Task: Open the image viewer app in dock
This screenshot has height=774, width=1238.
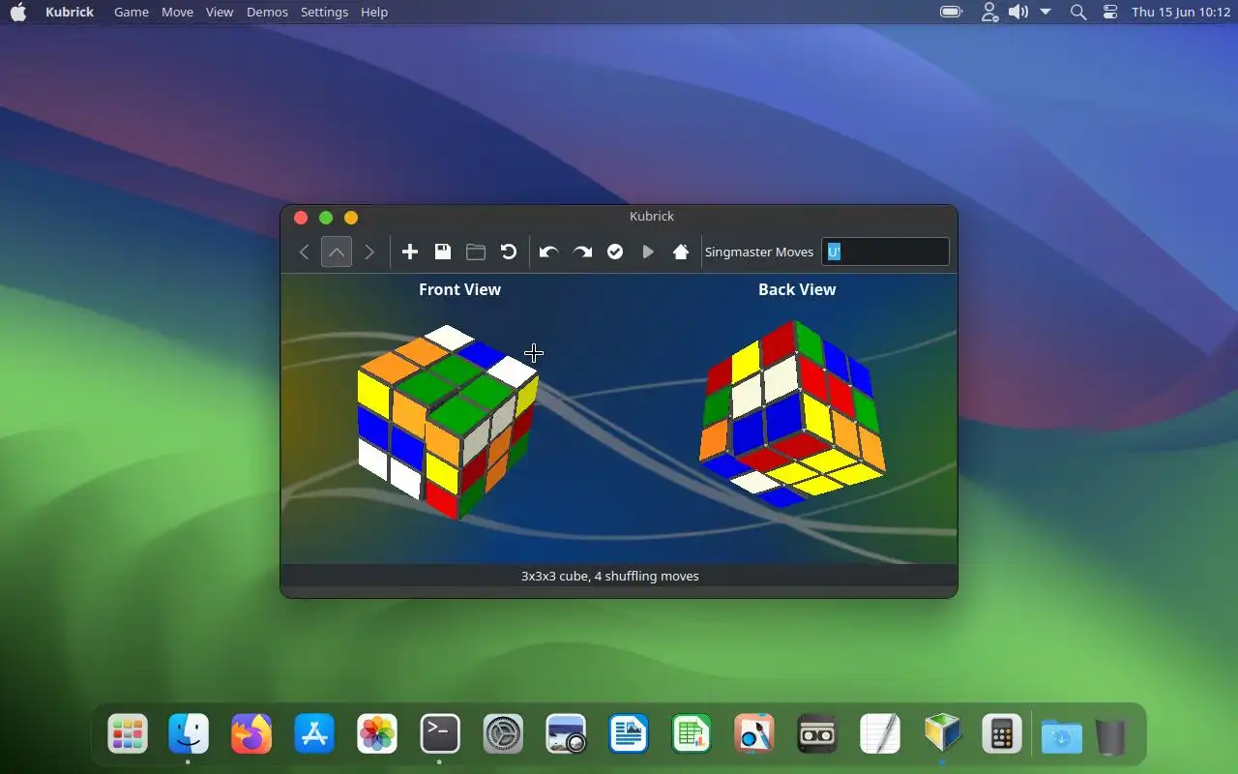Action: tap(566, 734)
